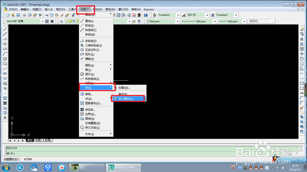Toggle the layer freeze sun icon
This screenshot has height=172, width=307.
pos(70,21)
